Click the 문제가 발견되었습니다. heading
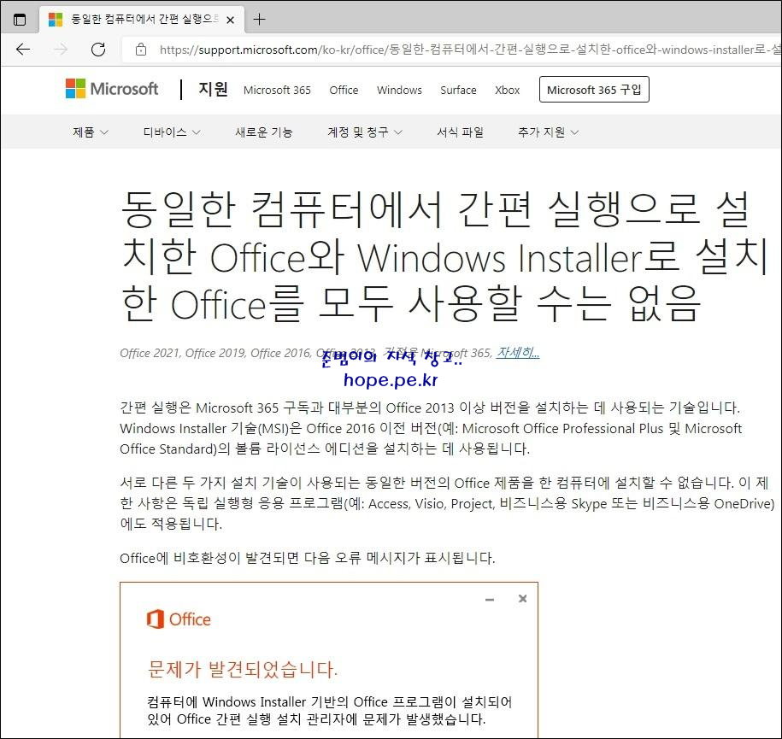This screenshot has height=739, width=782. (x=243, y=670)
